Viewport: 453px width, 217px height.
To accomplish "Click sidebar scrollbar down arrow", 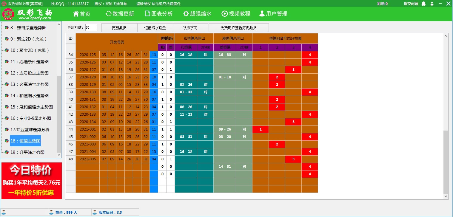I will click(59, 155).
